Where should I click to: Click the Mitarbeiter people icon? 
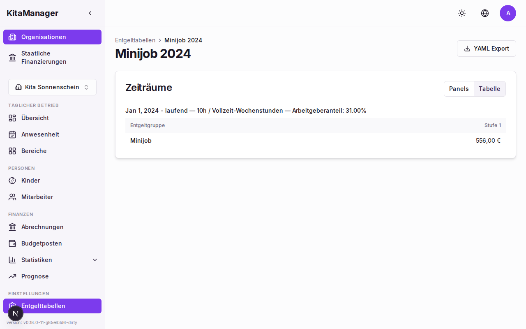pyautogui.click(x=12, y=197)
